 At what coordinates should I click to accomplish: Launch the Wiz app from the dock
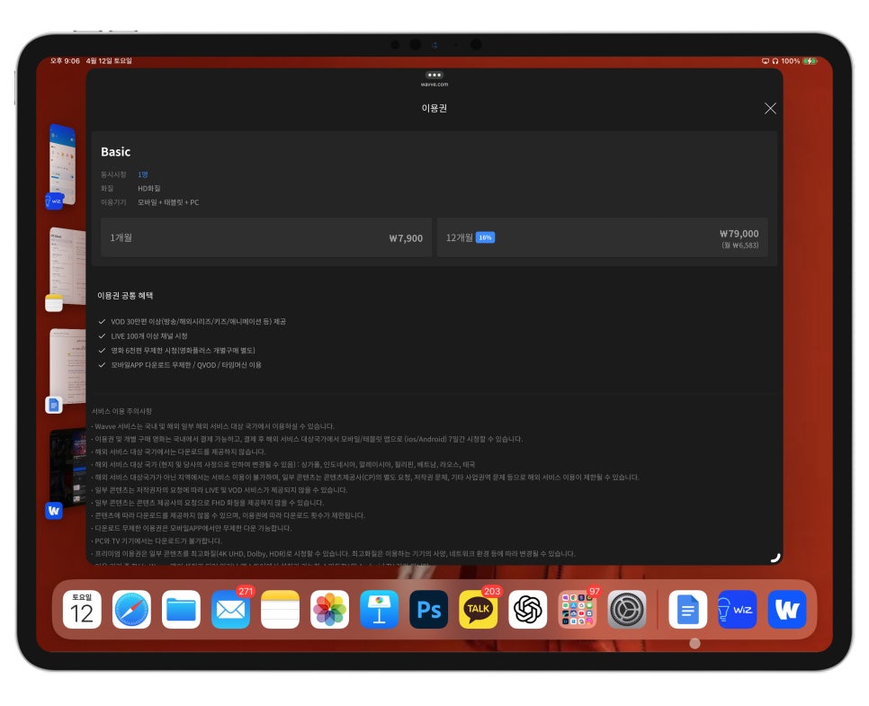pos(737,609)
